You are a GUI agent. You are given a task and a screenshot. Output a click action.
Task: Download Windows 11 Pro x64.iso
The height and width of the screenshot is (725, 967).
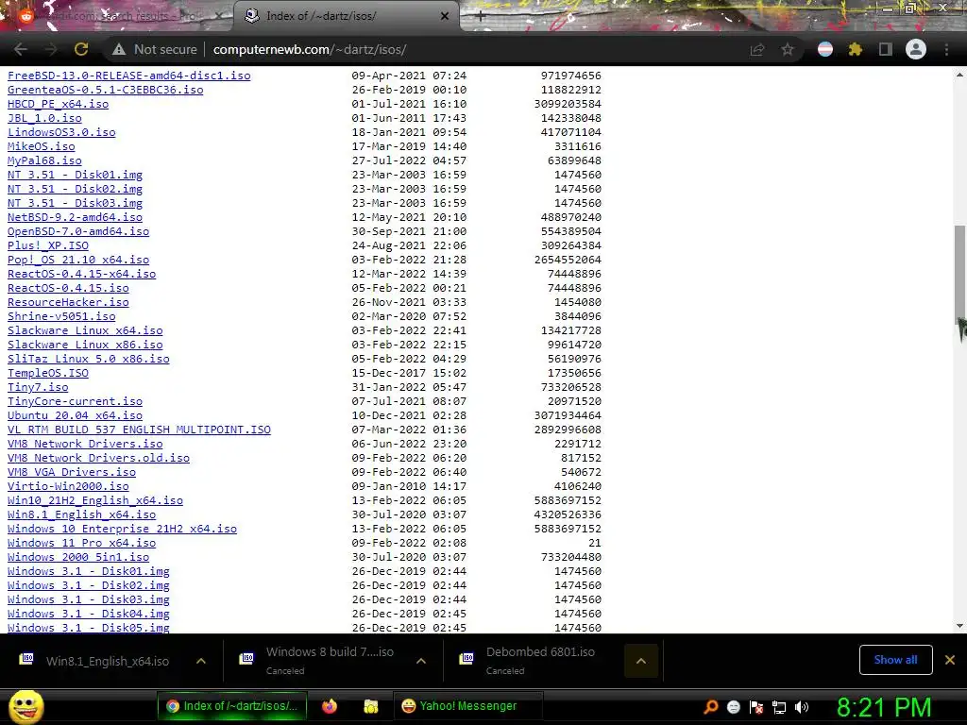pyautogui.click(x=81, y=544)
